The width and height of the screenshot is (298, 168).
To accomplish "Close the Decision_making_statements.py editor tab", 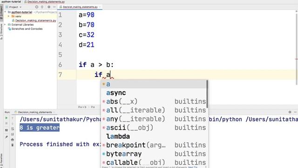I will (x=100, y=7).
